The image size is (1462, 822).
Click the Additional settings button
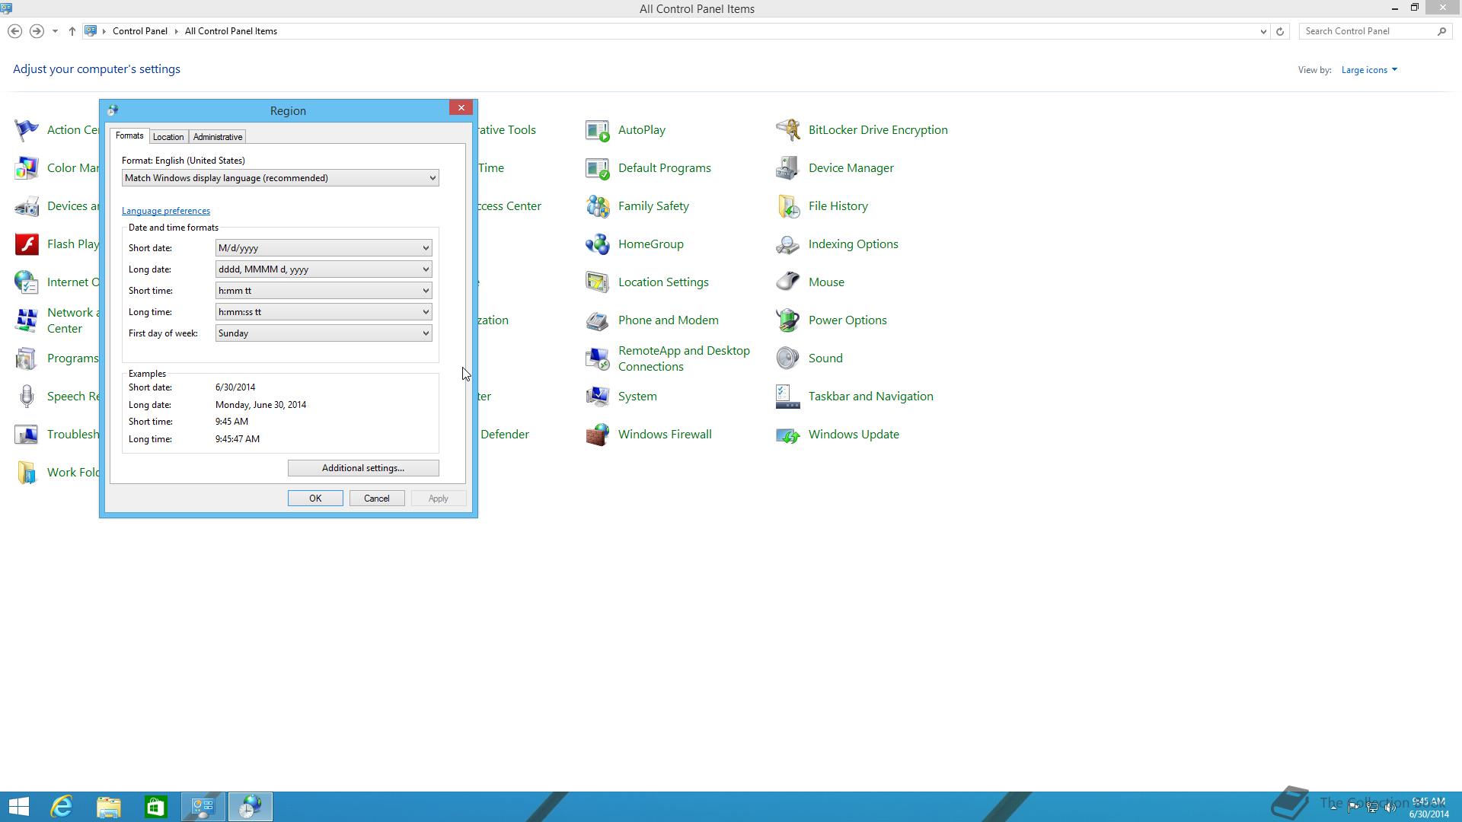coord(363,468)
